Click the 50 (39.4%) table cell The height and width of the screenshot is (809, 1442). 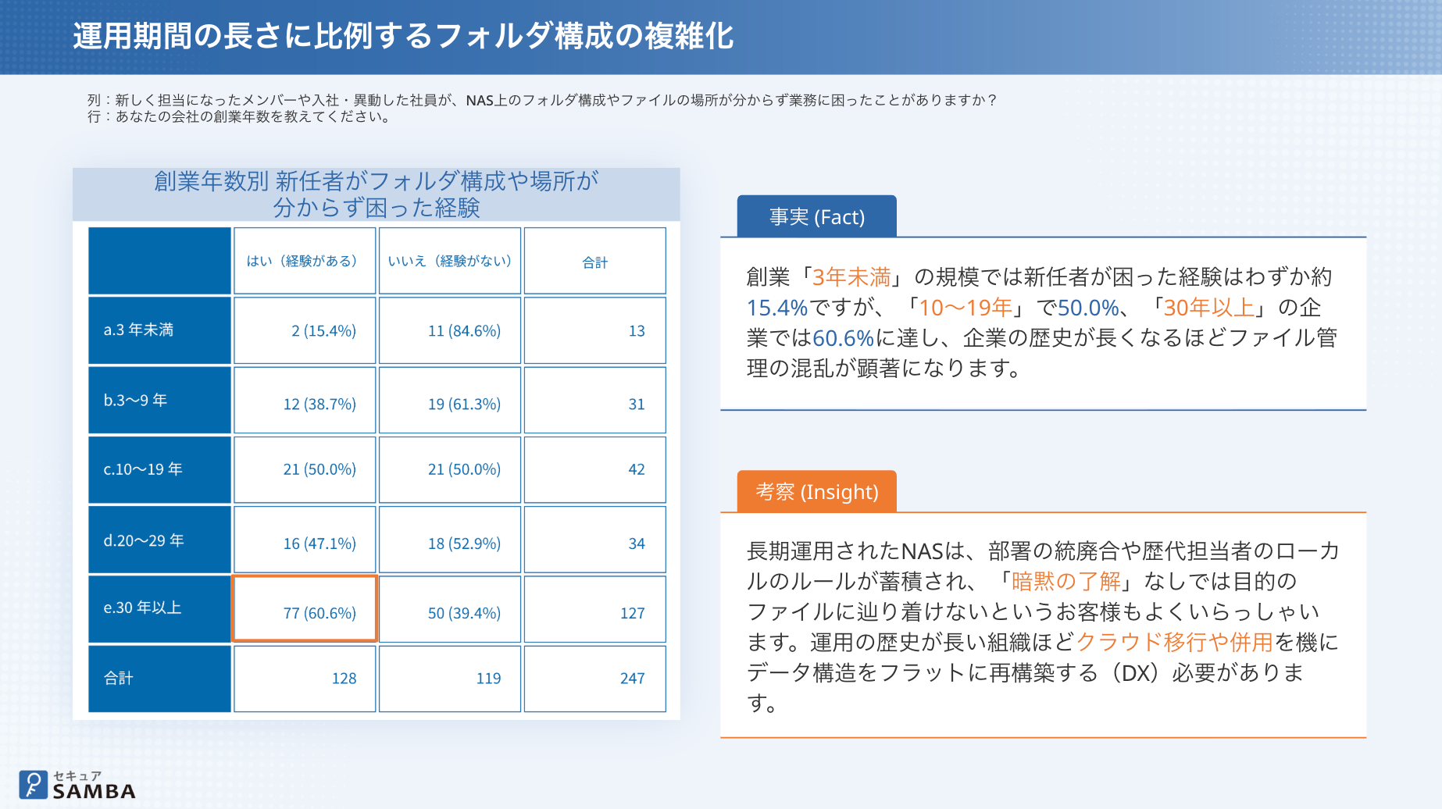[x=450, y=609]
